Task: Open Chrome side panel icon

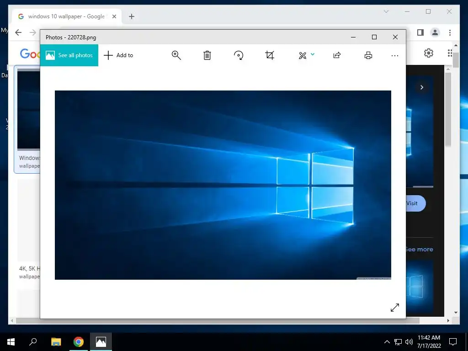Action: [420, 32]
